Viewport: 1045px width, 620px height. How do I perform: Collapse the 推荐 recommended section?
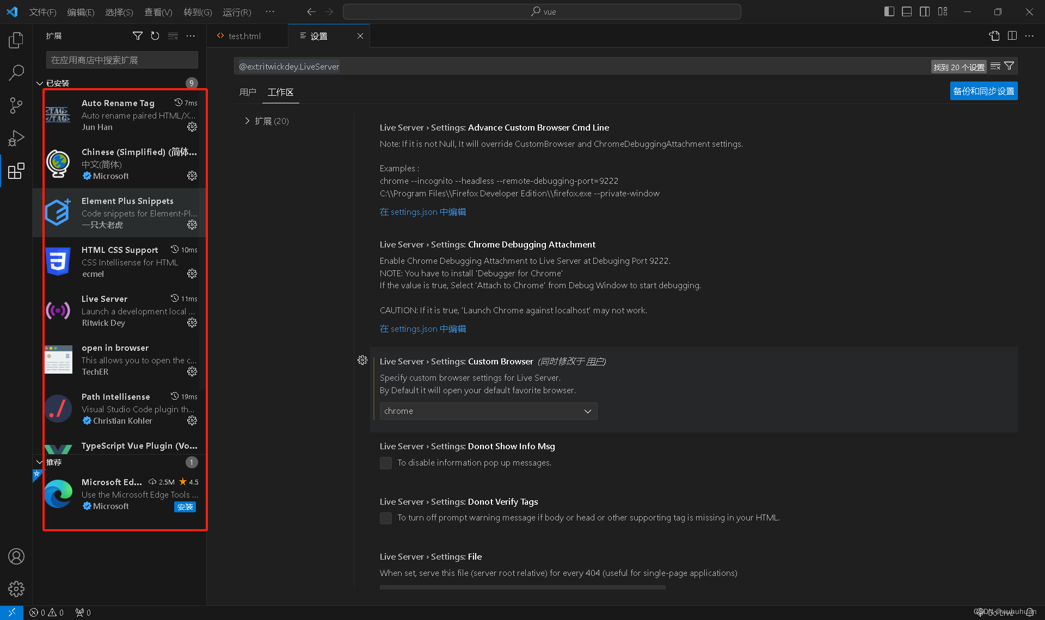(x=40, y=462)
